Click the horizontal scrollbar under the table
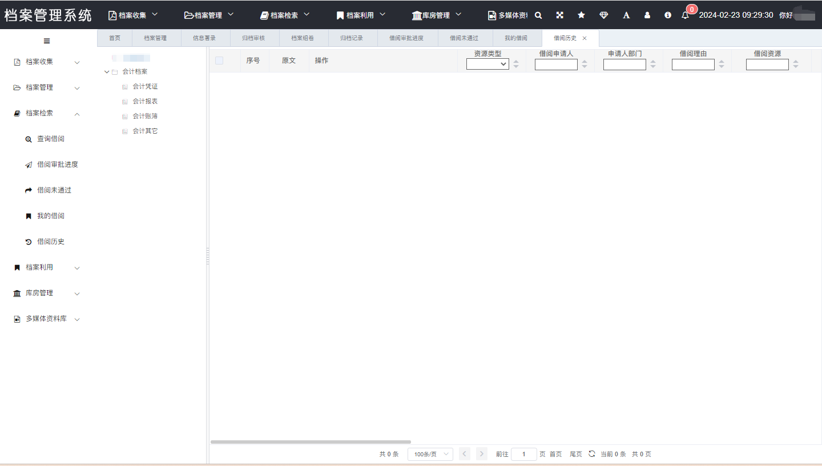 tap(311, 442)
